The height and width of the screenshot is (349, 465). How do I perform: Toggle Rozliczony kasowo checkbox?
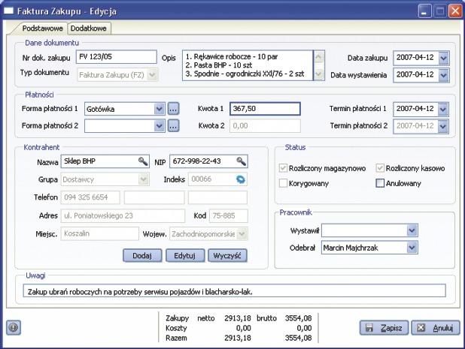[380, 168]
